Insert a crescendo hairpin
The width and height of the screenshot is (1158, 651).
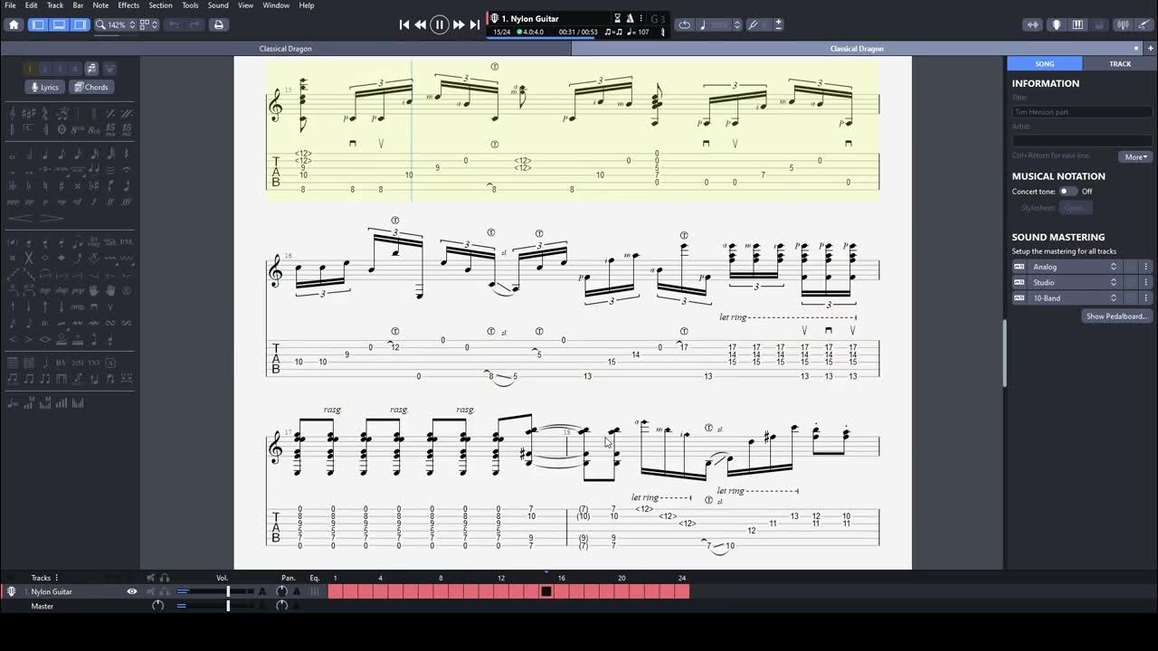(20, 218)
